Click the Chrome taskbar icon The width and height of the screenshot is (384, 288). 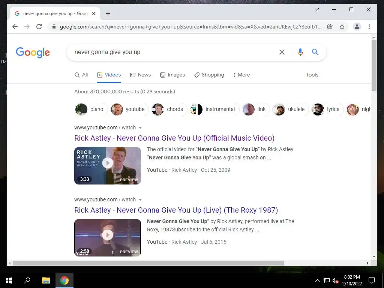tap(64, 280)
